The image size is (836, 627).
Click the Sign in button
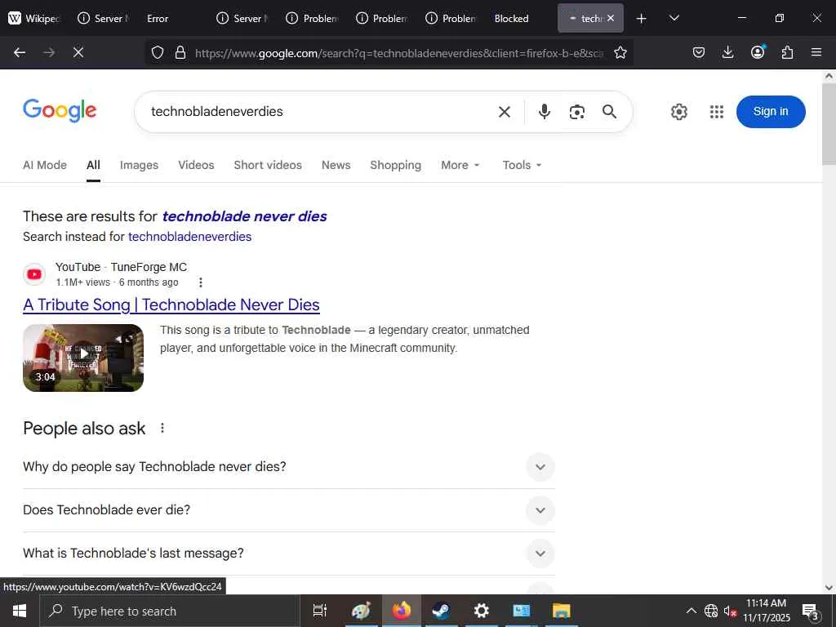771,111
